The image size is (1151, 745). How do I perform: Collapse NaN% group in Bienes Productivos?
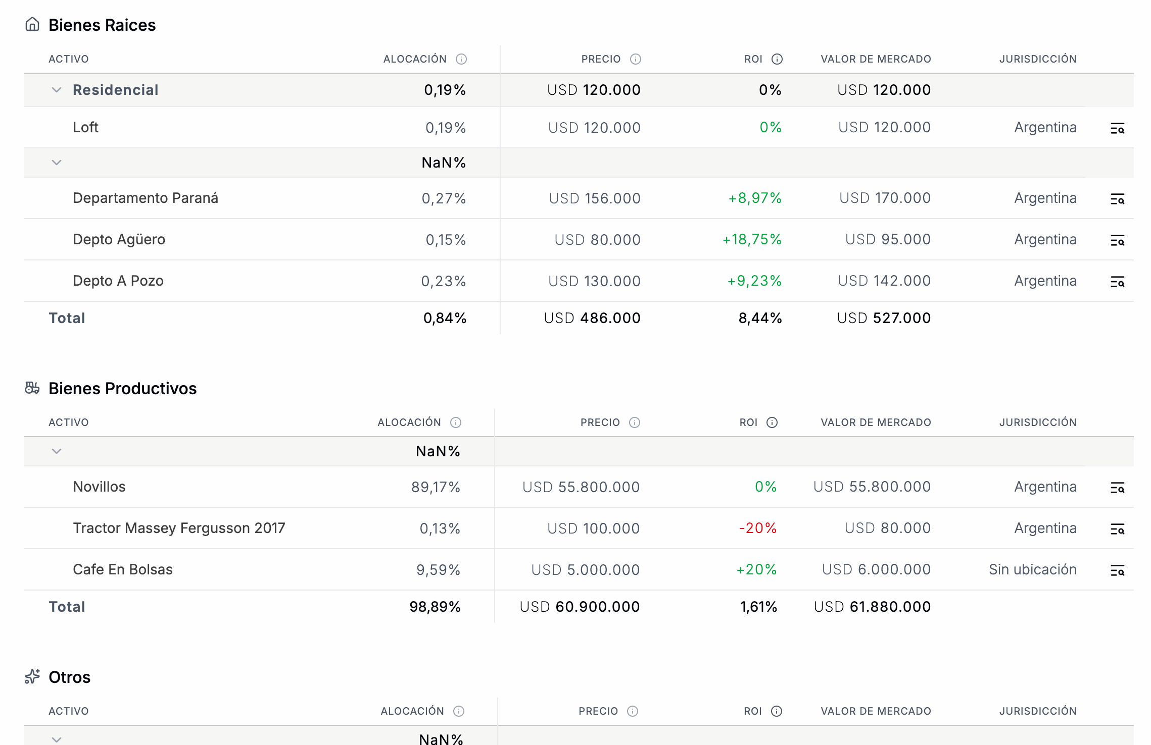click(x=57, y=451)
